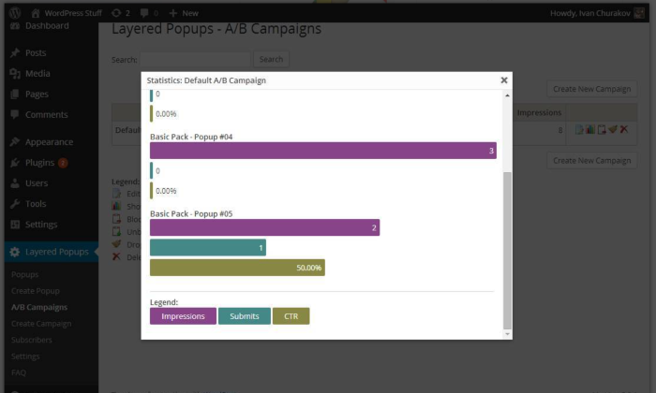Click the drop counters broom icon
Image resolution: width=656 pixels, height=393 pixels.
click(x=613, y=129)
